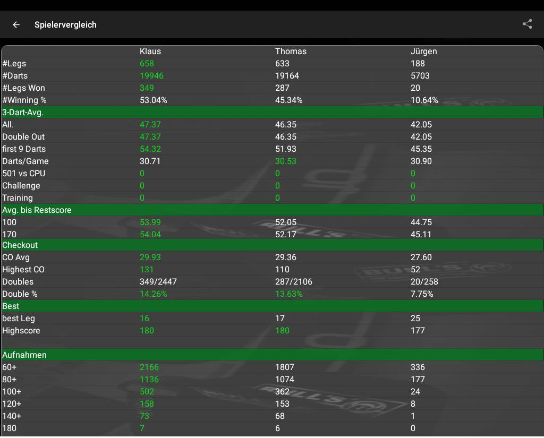Click Jürgen's Highscore value 177

pos(418,331)
